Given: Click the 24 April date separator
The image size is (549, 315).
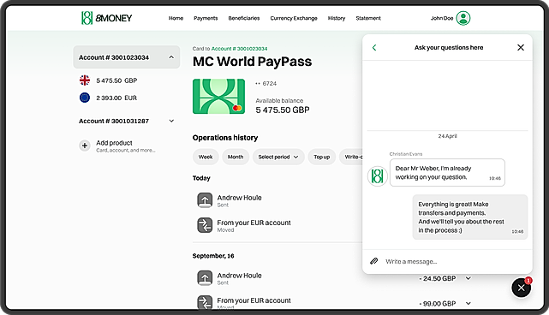Looking at the screenshot, I should pyautogui.click(x=447, y=136).
